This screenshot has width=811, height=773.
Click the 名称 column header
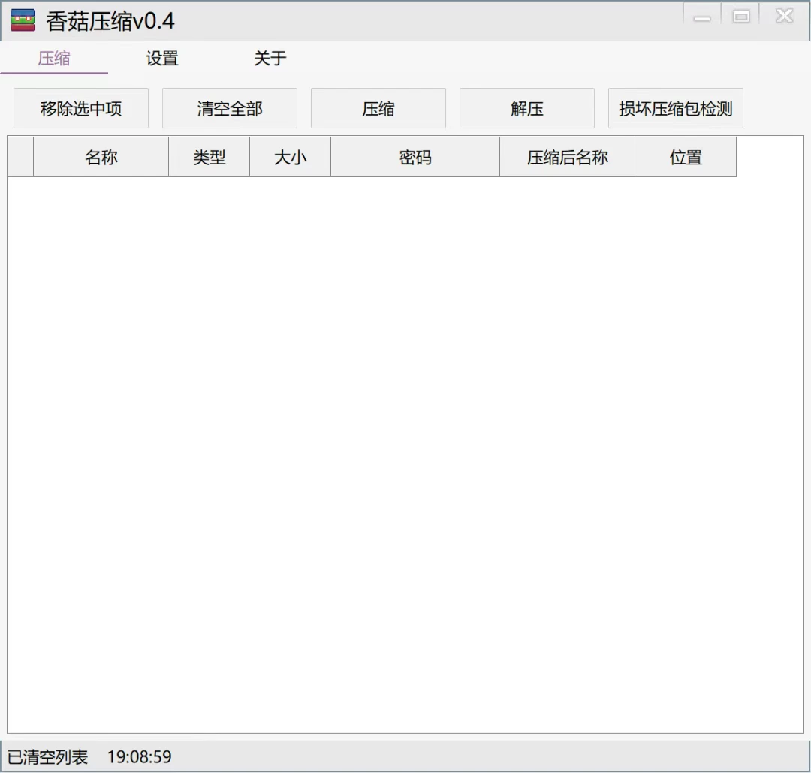click(101, 156)
